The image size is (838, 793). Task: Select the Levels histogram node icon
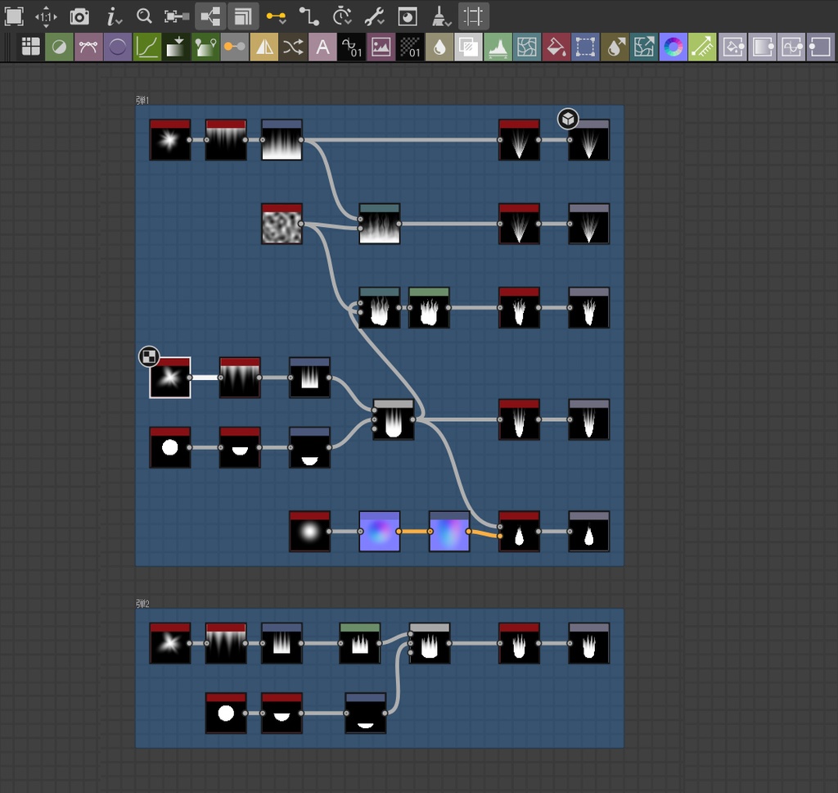[x=498, y=47]
